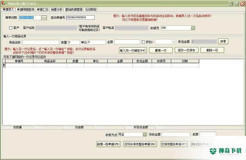This screenshot has width=246, height=160.
Task: Click the 折后金额 column header
Action: pos(142,61)
